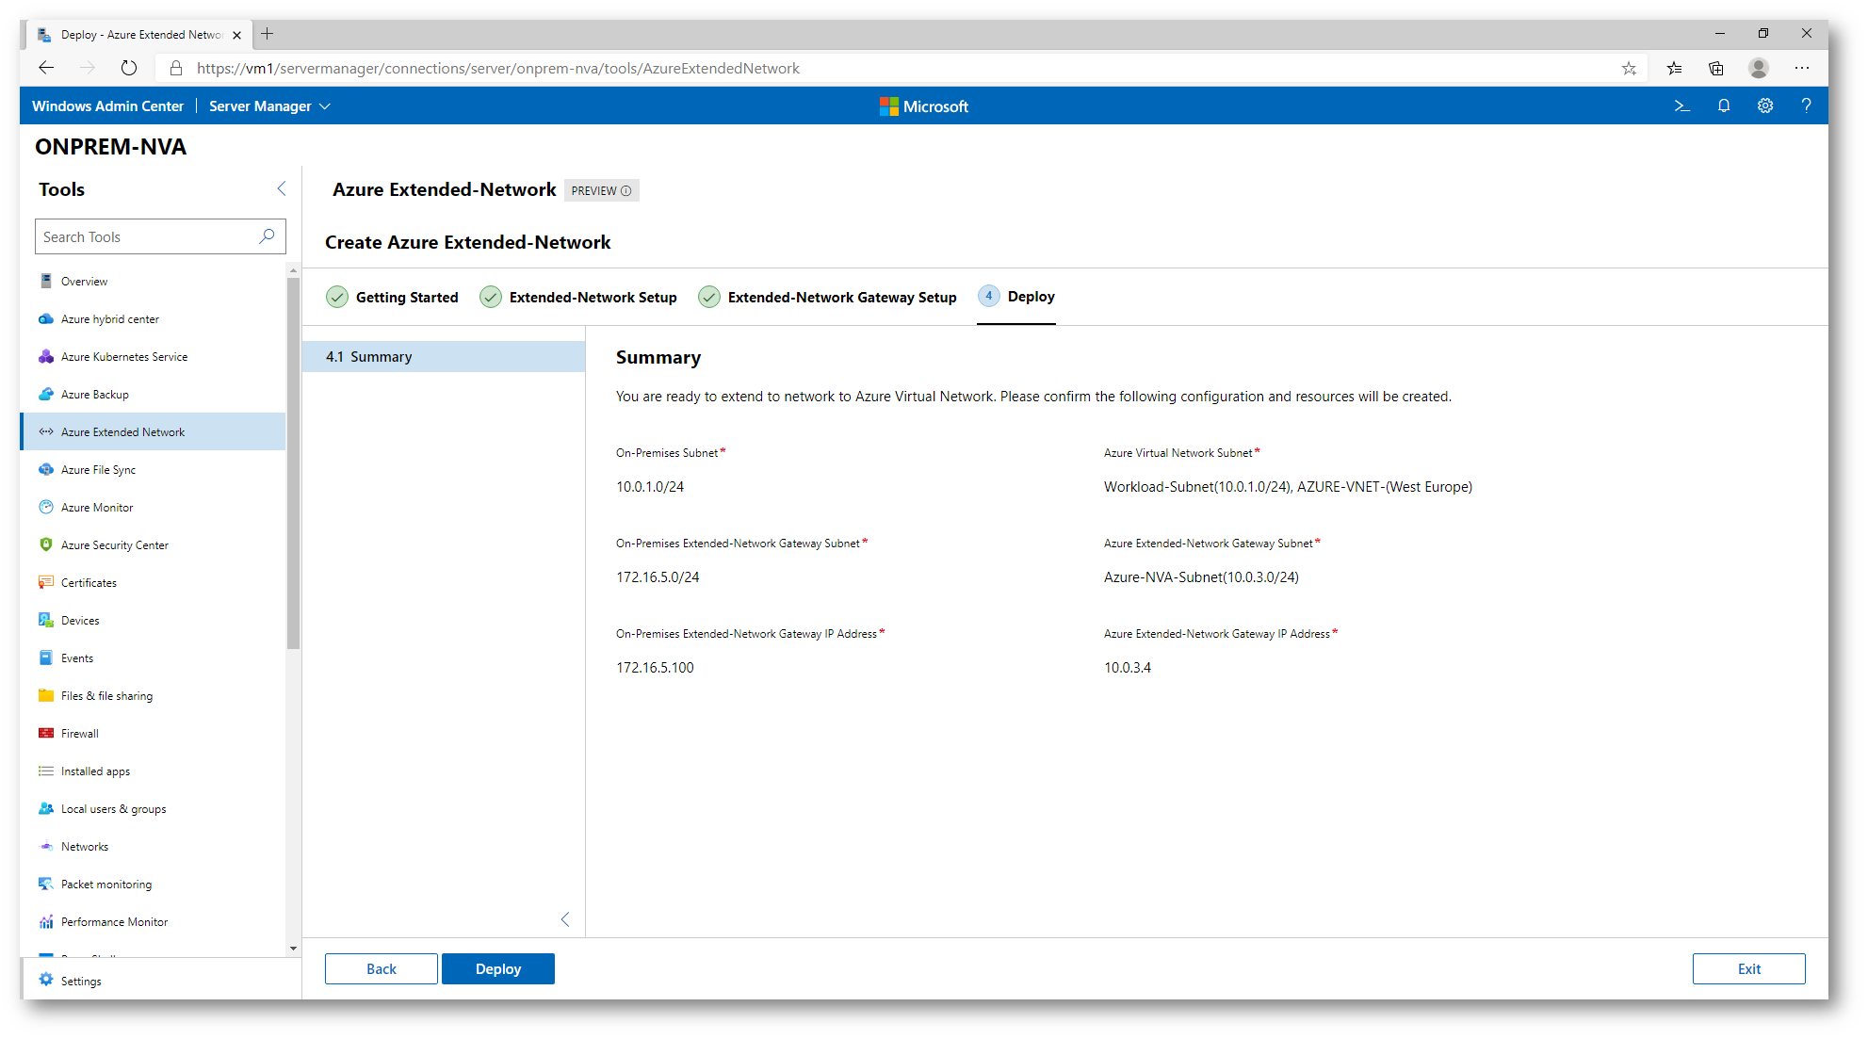The height and width of the screenshot is (1039, 1868).
Task: Add this page to favorites star
Action: pos(1629,68)
